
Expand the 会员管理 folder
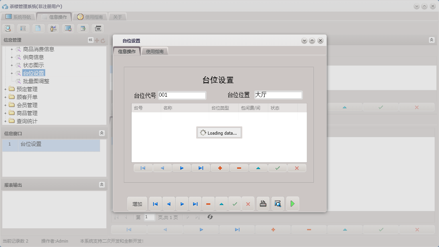[5, 105]
